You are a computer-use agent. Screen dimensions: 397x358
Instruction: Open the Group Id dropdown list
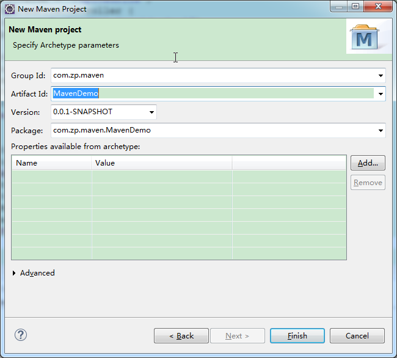[x=381, y=76]
